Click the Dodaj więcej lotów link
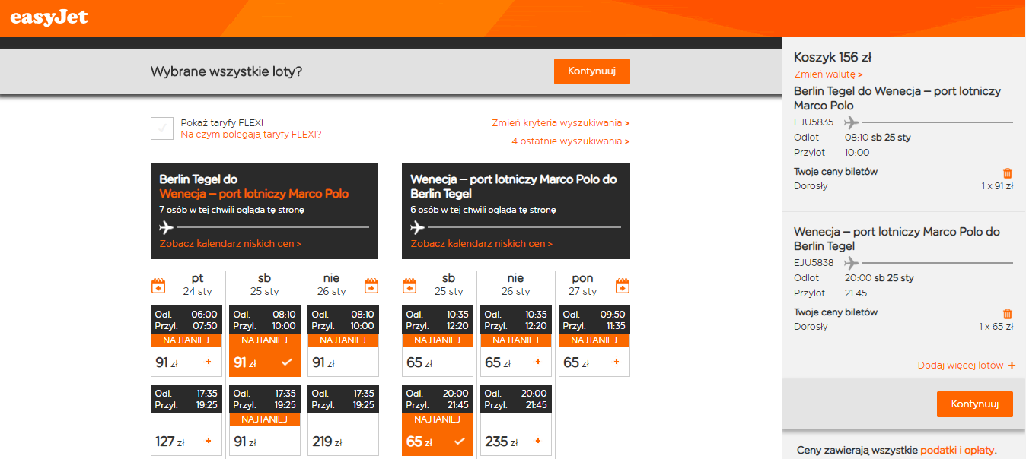 [961, 366]
